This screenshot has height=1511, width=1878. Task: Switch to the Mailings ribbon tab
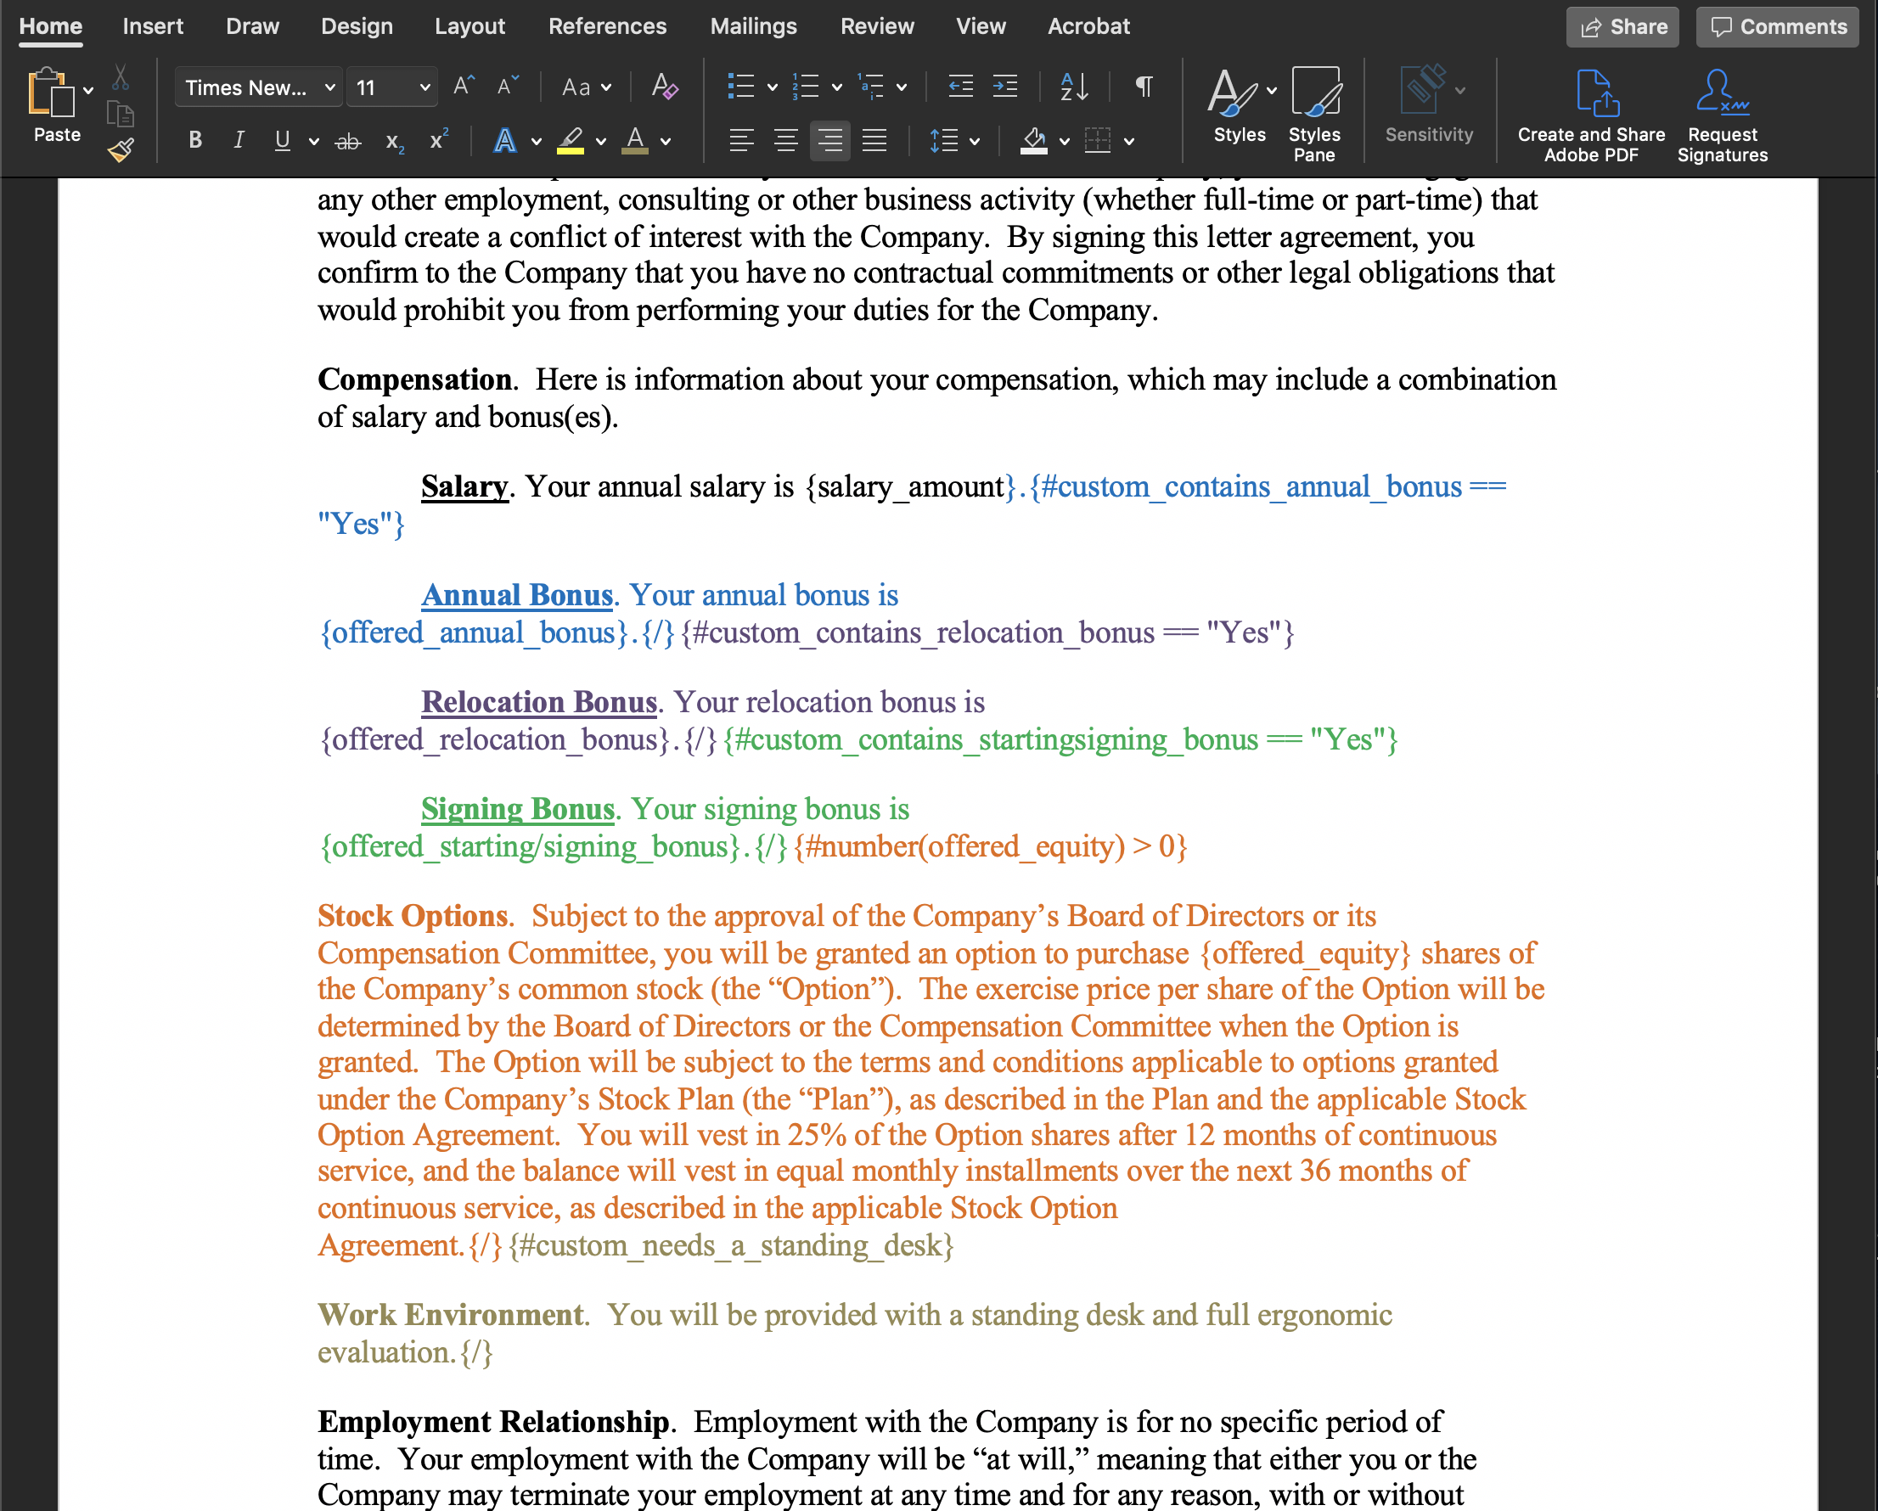752,26
